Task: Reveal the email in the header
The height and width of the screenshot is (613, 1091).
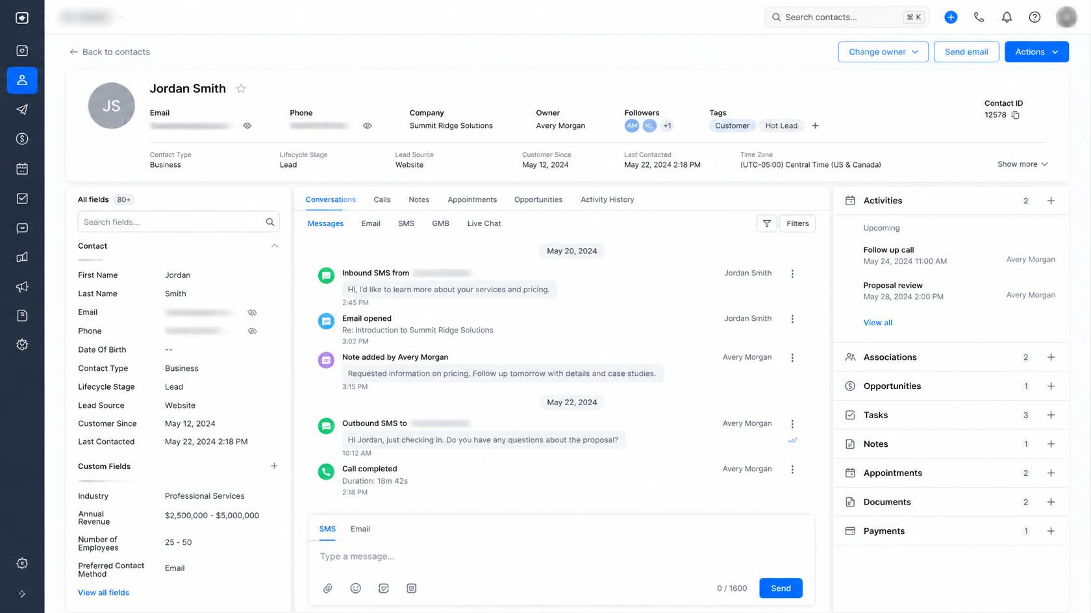Action: [247, 126]
